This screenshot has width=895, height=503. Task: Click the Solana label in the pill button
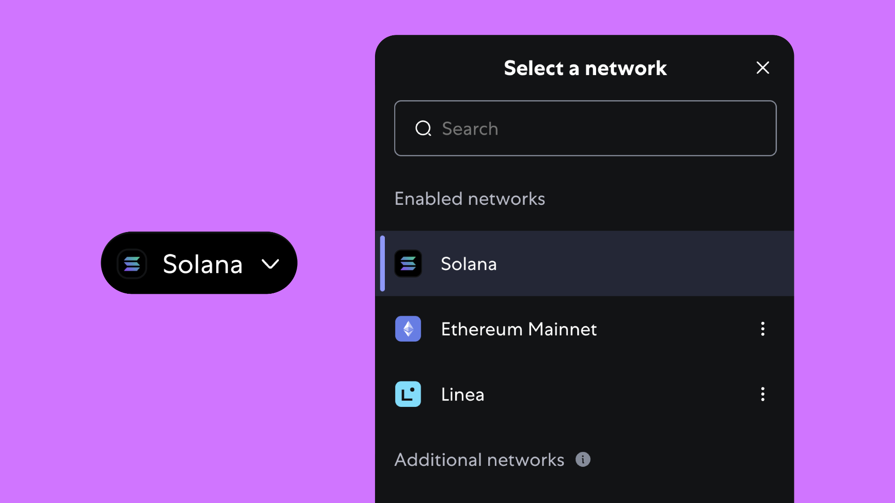pyautogui.click(x=203, y=264)
